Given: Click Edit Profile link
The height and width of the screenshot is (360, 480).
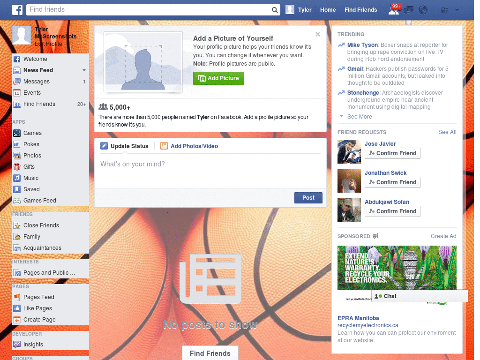Looking at the screenshot, I should (48, 44).
